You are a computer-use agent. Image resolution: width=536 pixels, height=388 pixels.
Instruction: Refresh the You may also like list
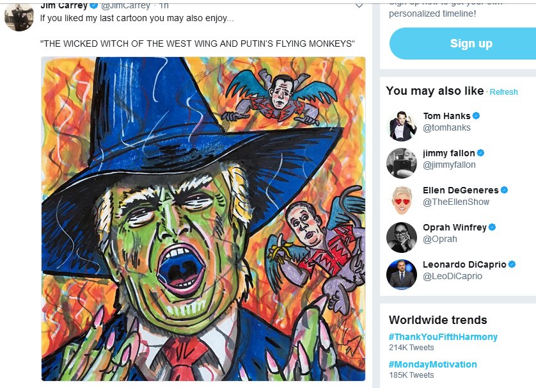point(503,92)
